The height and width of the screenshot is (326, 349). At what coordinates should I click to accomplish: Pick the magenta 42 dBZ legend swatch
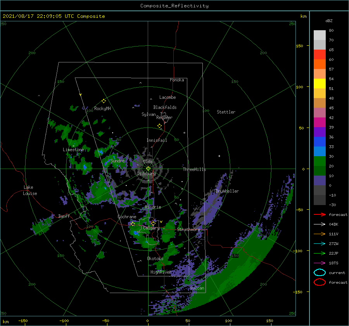320,122
